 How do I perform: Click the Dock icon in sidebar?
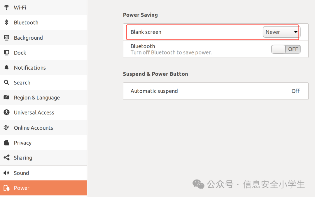pos(6,53)
